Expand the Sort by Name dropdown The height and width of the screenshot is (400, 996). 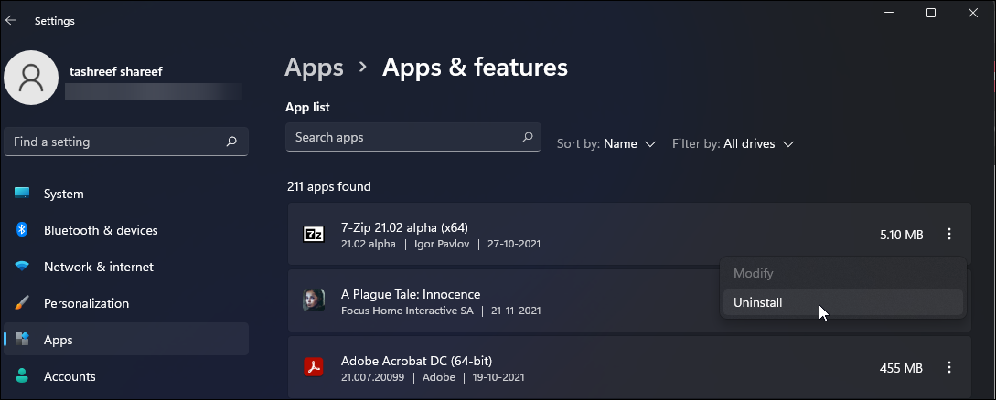pyautogui.click(x=607, y=143)
